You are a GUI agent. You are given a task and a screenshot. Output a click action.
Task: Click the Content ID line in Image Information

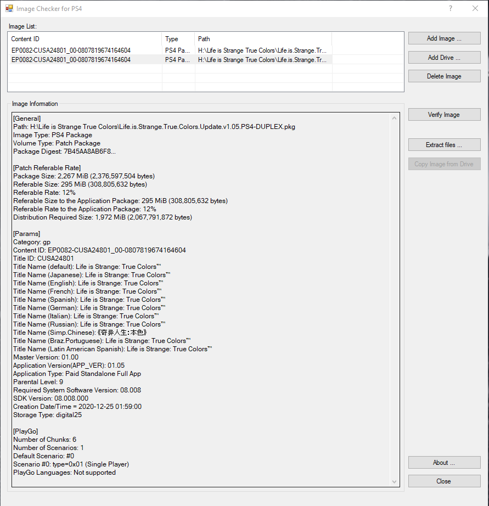[x=99, y=250]
